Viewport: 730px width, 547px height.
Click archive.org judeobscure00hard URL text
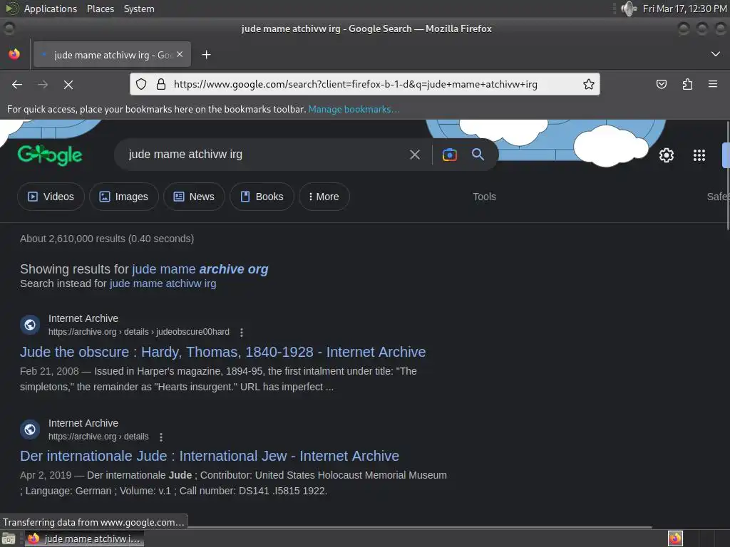139,332
